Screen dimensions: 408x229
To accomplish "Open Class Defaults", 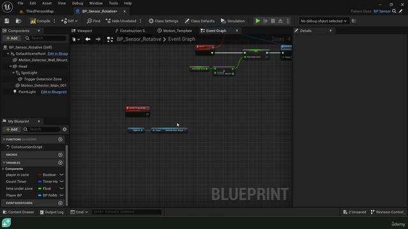I will (200, 21).
